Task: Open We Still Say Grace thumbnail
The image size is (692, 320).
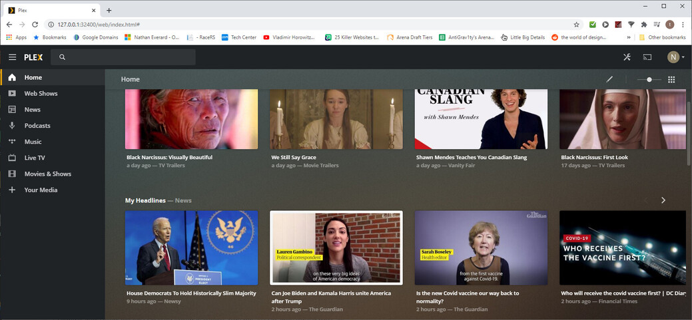Action: tap(336, 119)
